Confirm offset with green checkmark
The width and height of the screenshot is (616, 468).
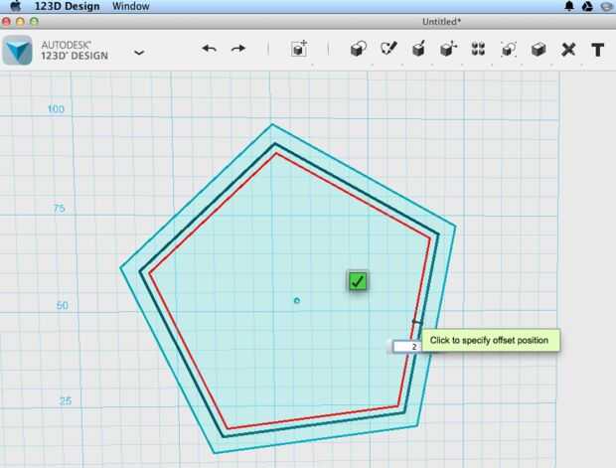[358, 281]
